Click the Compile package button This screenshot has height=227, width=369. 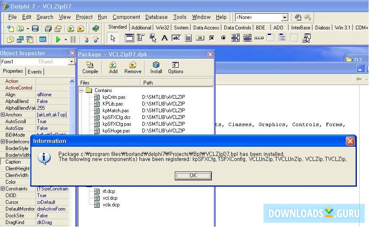(x=90, y=68)
